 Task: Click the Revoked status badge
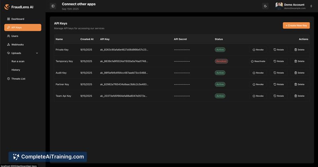[221, 61]
